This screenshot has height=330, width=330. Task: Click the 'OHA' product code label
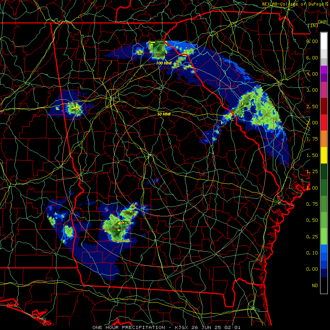point(322,22)
